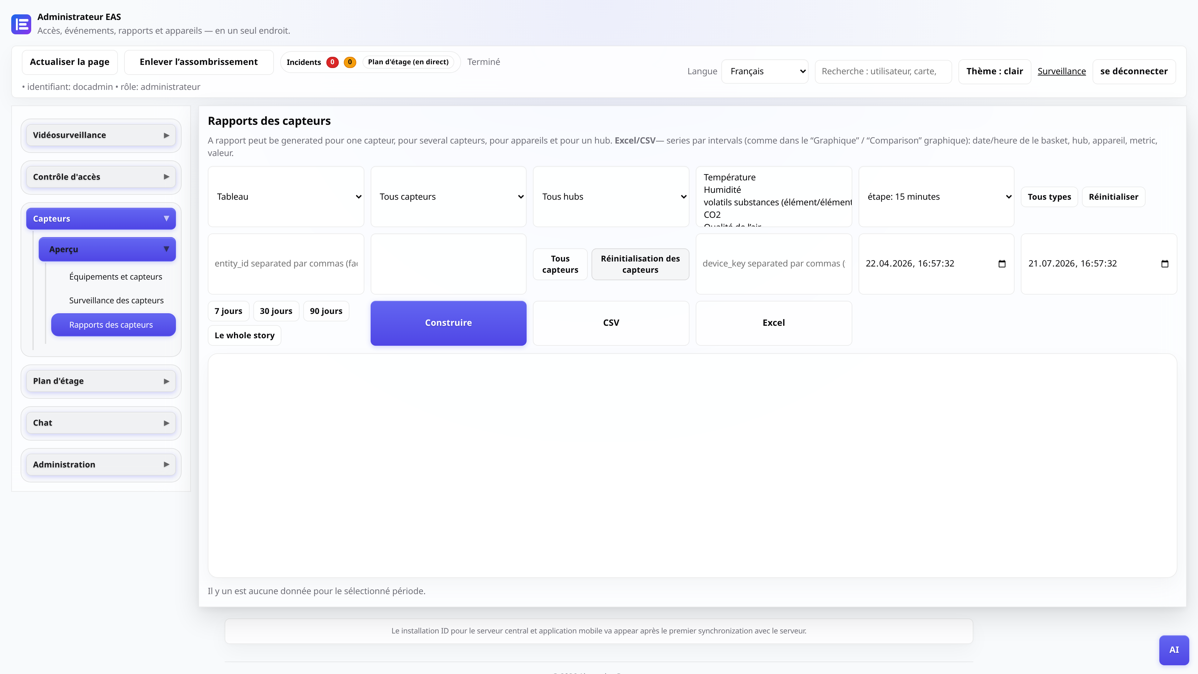Follow the Surveillance link in header
This screenshot has height=674, width=1198.
[x=1061, y=71]
